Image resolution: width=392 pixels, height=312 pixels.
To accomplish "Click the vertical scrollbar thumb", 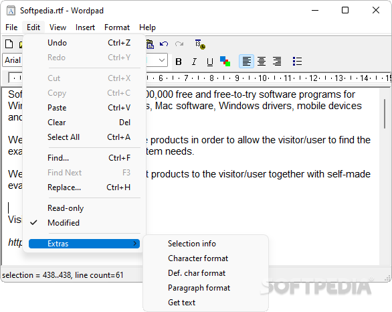I will 385,114.
